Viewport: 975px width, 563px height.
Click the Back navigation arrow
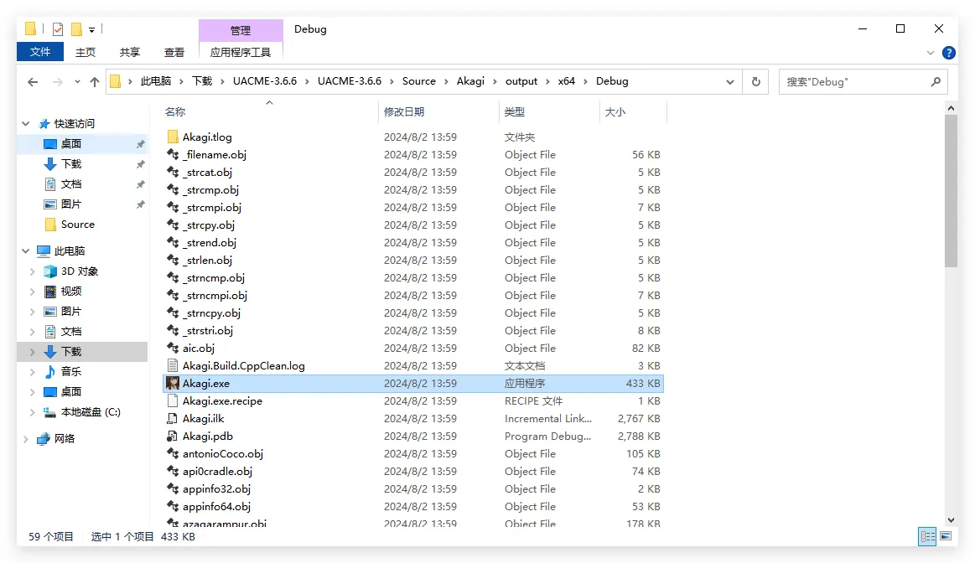[33, 82]
